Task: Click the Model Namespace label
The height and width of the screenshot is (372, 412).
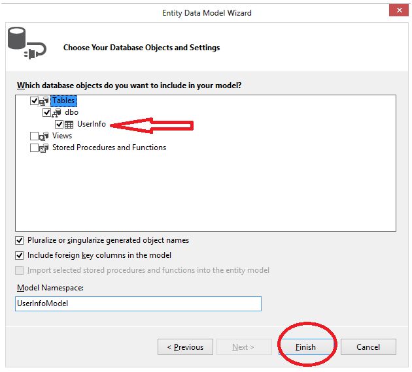Action: click(50, 288)
